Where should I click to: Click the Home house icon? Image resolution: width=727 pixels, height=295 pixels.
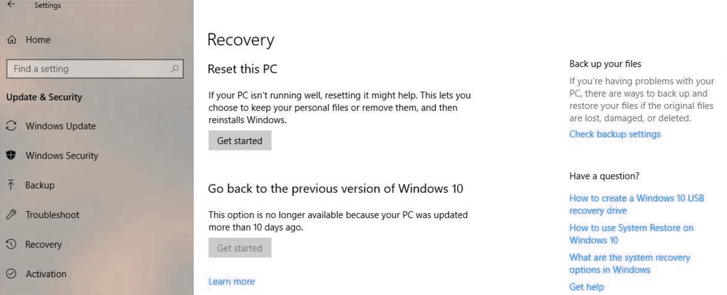(x=11, y=40)
